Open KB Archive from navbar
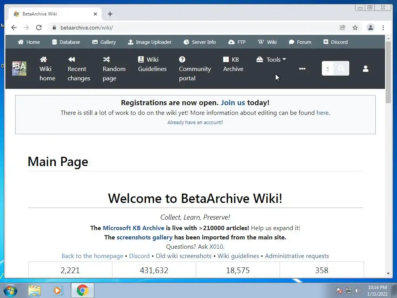The height and width of the screenshot is (298, 397). [233, 64]
